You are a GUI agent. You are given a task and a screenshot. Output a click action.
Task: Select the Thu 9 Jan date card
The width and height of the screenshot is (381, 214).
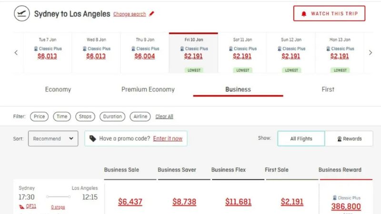click(145, 52)
